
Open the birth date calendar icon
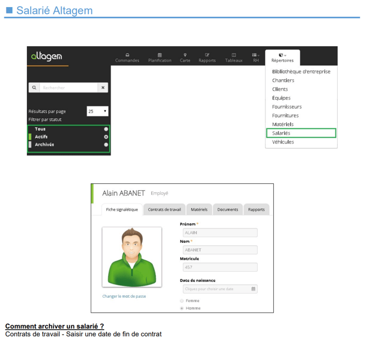[253, 289]
